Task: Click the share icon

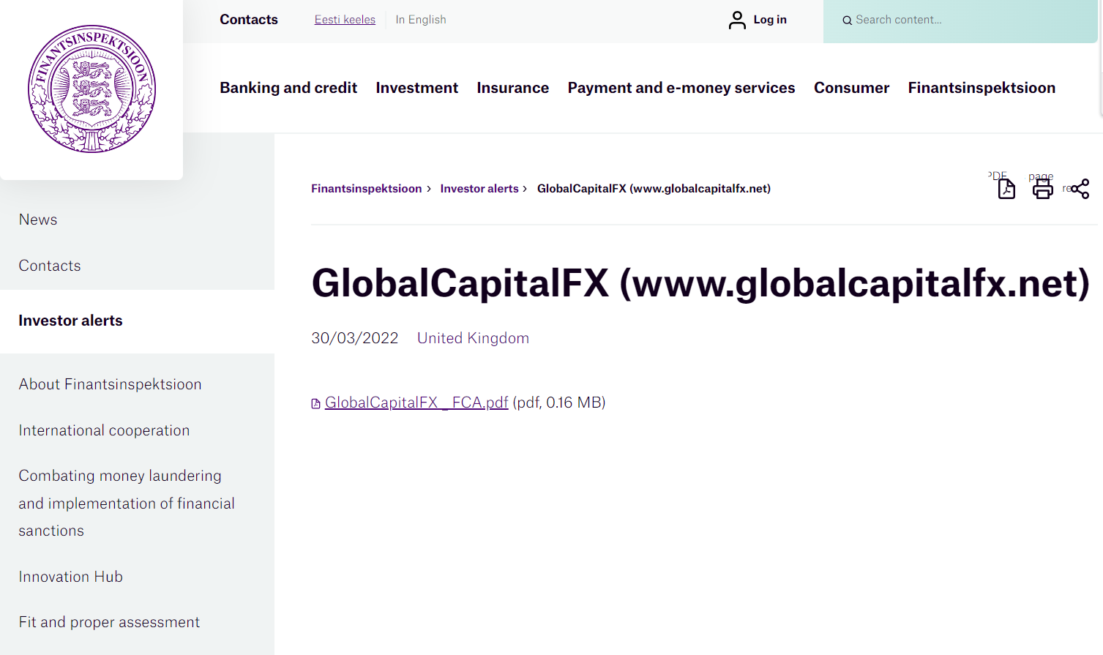Action: [x=1080, y=189]
